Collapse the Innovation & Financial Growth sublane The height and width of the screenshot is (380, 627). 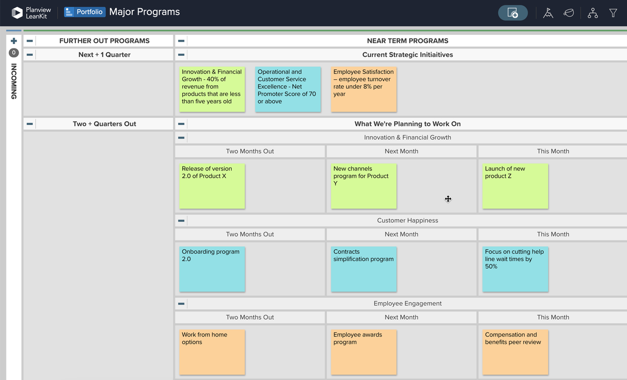tap(181, 138)
